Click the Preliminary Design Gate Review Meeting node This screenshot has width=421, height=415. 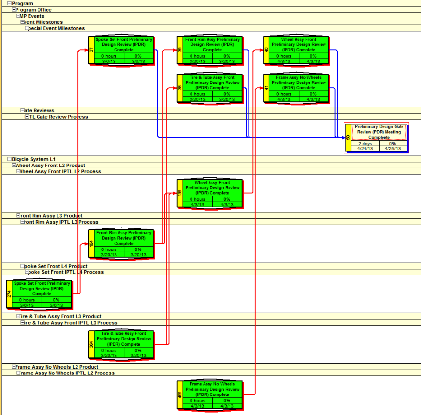pos(379,132)
